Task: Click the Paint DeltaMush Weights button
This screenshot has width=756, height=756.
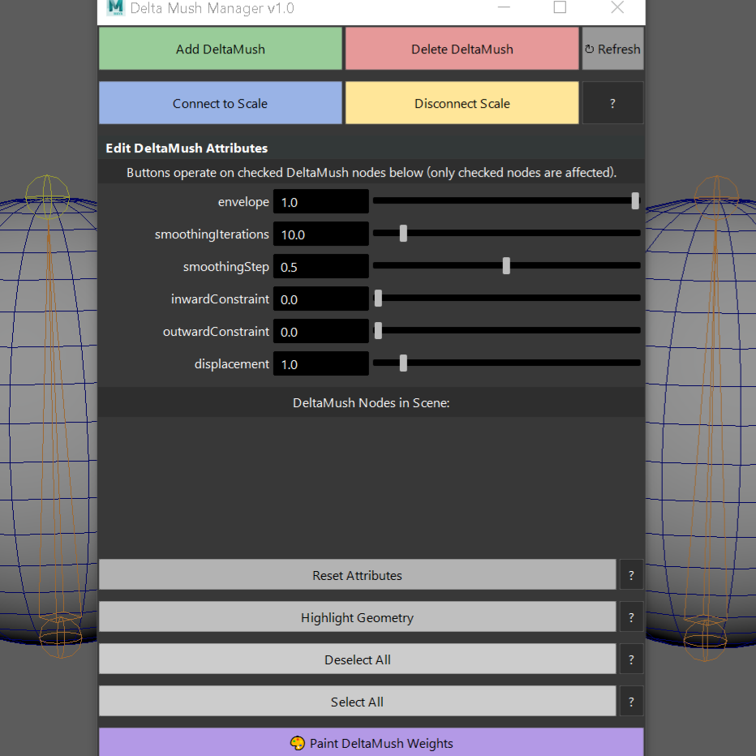Action: 372,742
